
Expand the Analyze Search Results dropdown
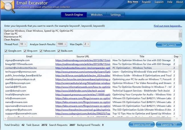62,44
